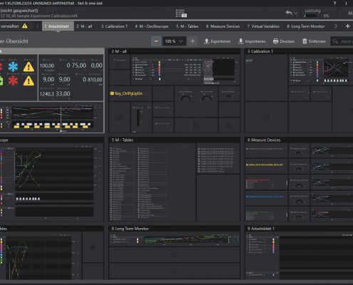This screenshot has height=285, width=353.
Task: Click the blue snowflake icon
Action: [13, 67]
